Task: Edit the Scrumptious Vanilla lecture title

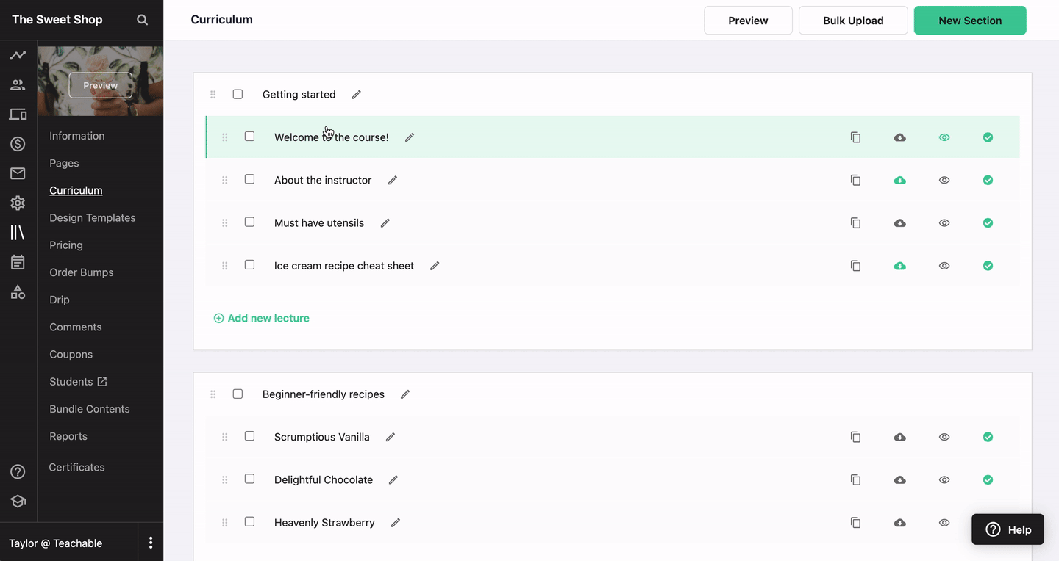Action: click(x=391, y=437)
